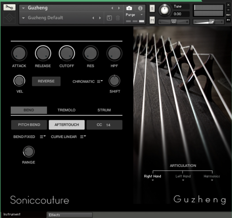Toggle the REVERSE button
This screenshot has width=232, height=218.
pyautogui.click(x=46, y=81)
